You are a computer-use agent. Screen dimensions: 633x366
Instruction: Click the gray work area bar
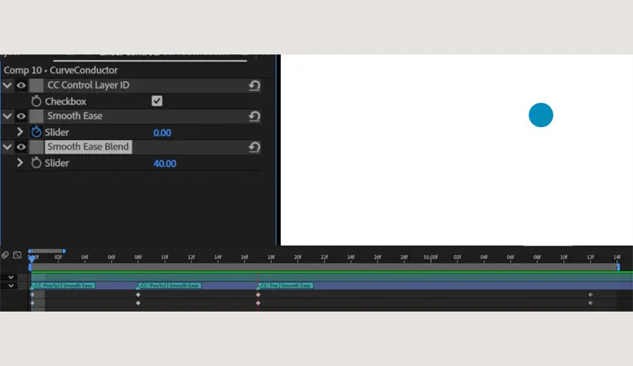tap(324, 267)
